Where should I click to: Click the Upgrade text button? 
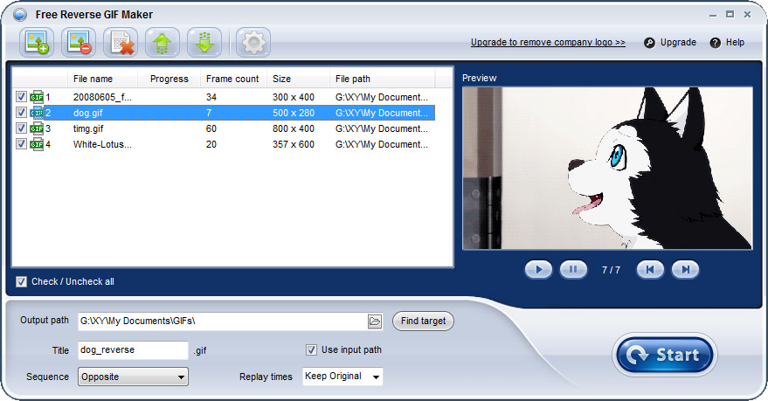pyautogui.click(x=678, y=42)
